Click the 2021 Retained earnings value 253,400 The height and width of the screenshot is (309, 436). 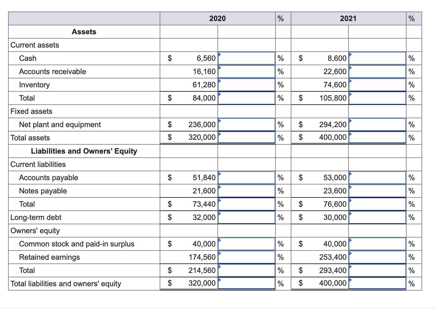(333, 257)
